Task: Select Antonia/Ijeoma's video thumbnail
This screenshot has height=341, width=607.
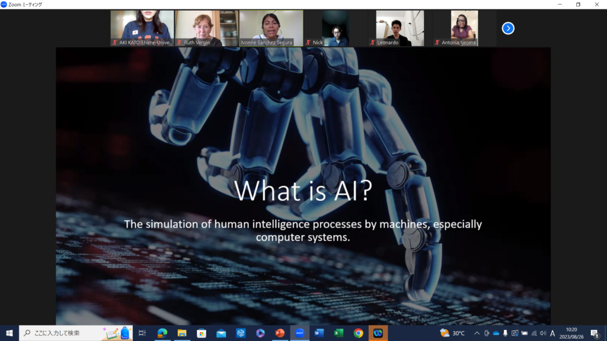Action: (465, 28)
